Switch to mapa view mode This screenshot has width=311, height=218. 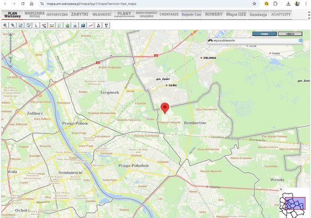click(264, 34)
